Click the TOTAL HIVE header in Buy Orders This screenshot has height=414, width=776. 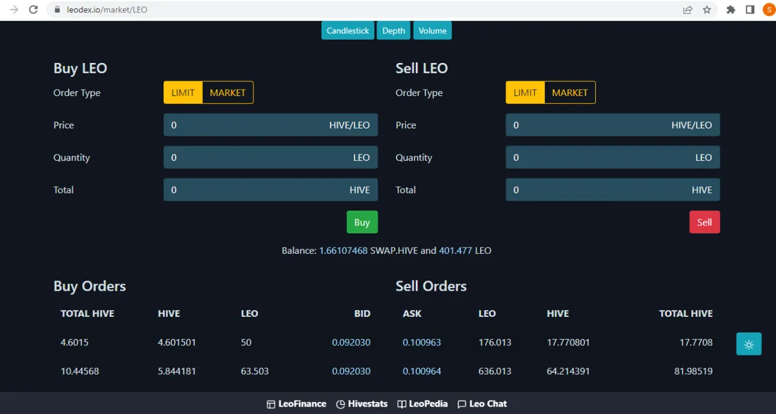[x=87, y=313]
